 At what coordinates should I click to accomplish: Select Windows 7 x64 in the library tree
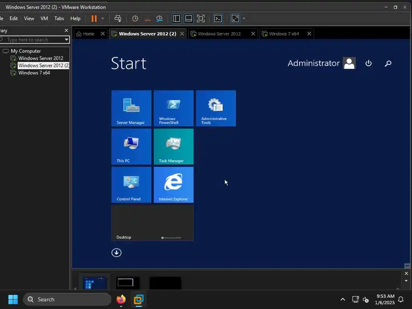pos(34,73)
